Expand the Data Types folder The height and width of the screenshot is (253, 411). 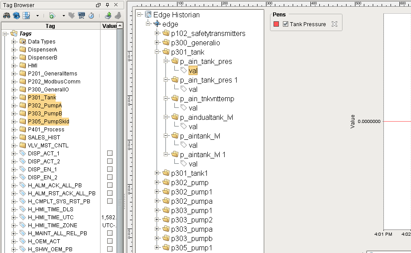tap(13, 42)
